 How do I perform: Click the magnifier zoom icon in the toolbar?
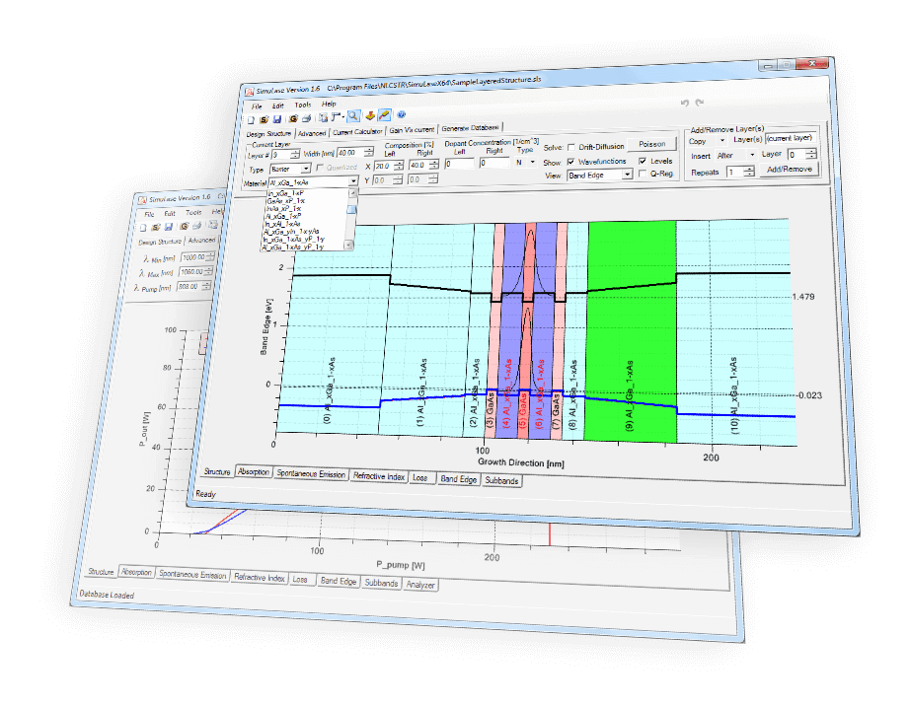click(353, 116)
